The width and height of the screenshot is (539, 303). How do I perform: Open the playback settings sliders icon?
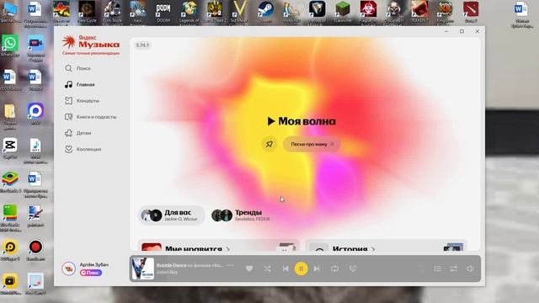(454, 268)
